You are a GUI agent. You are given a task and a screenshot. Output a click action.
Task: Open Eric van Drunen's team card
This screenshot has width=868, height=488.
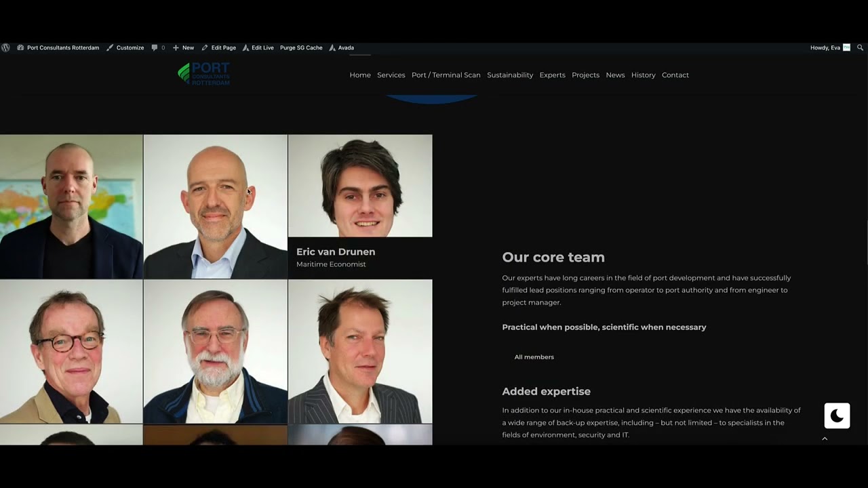(360, 207)
